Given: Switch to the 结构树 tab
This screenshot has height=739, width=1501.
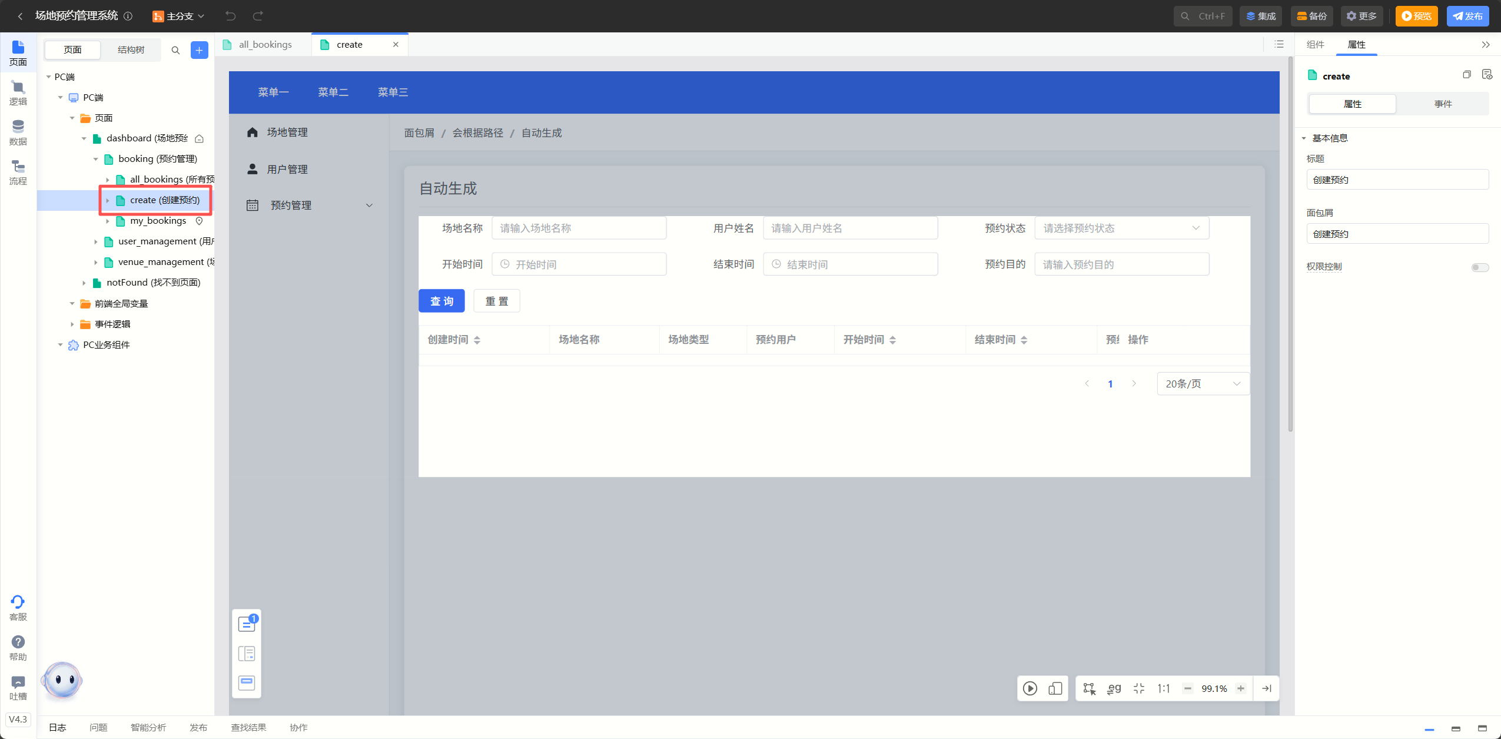Looking at the screenshot, I should point(131,50).
